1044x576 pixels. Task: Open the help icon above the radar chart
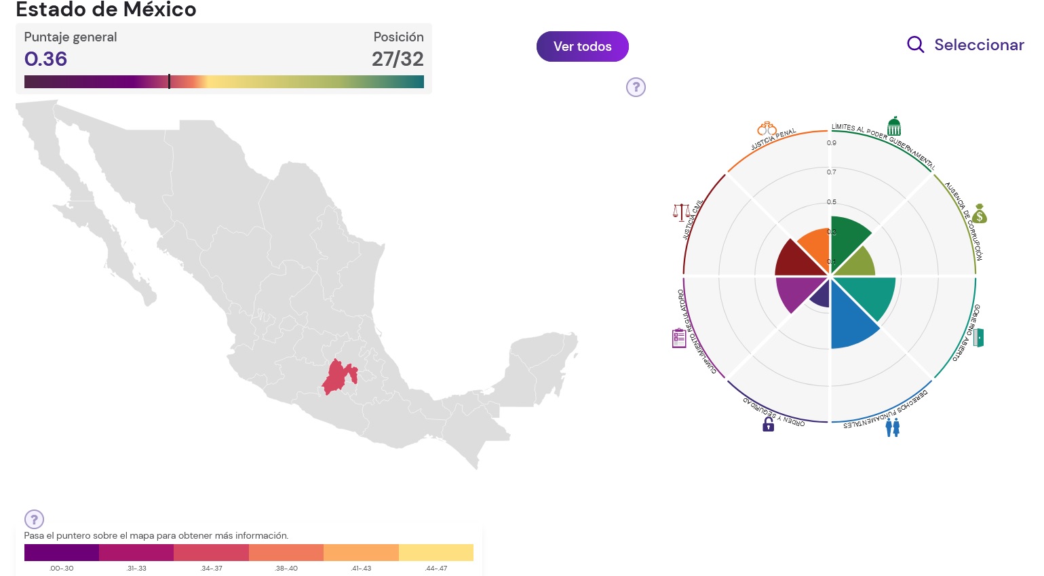[x=636, y=87]
